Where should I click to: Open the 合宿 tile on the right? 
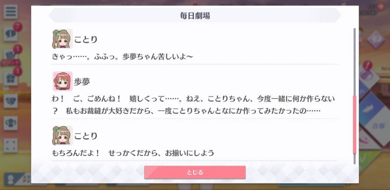(378, 126)
